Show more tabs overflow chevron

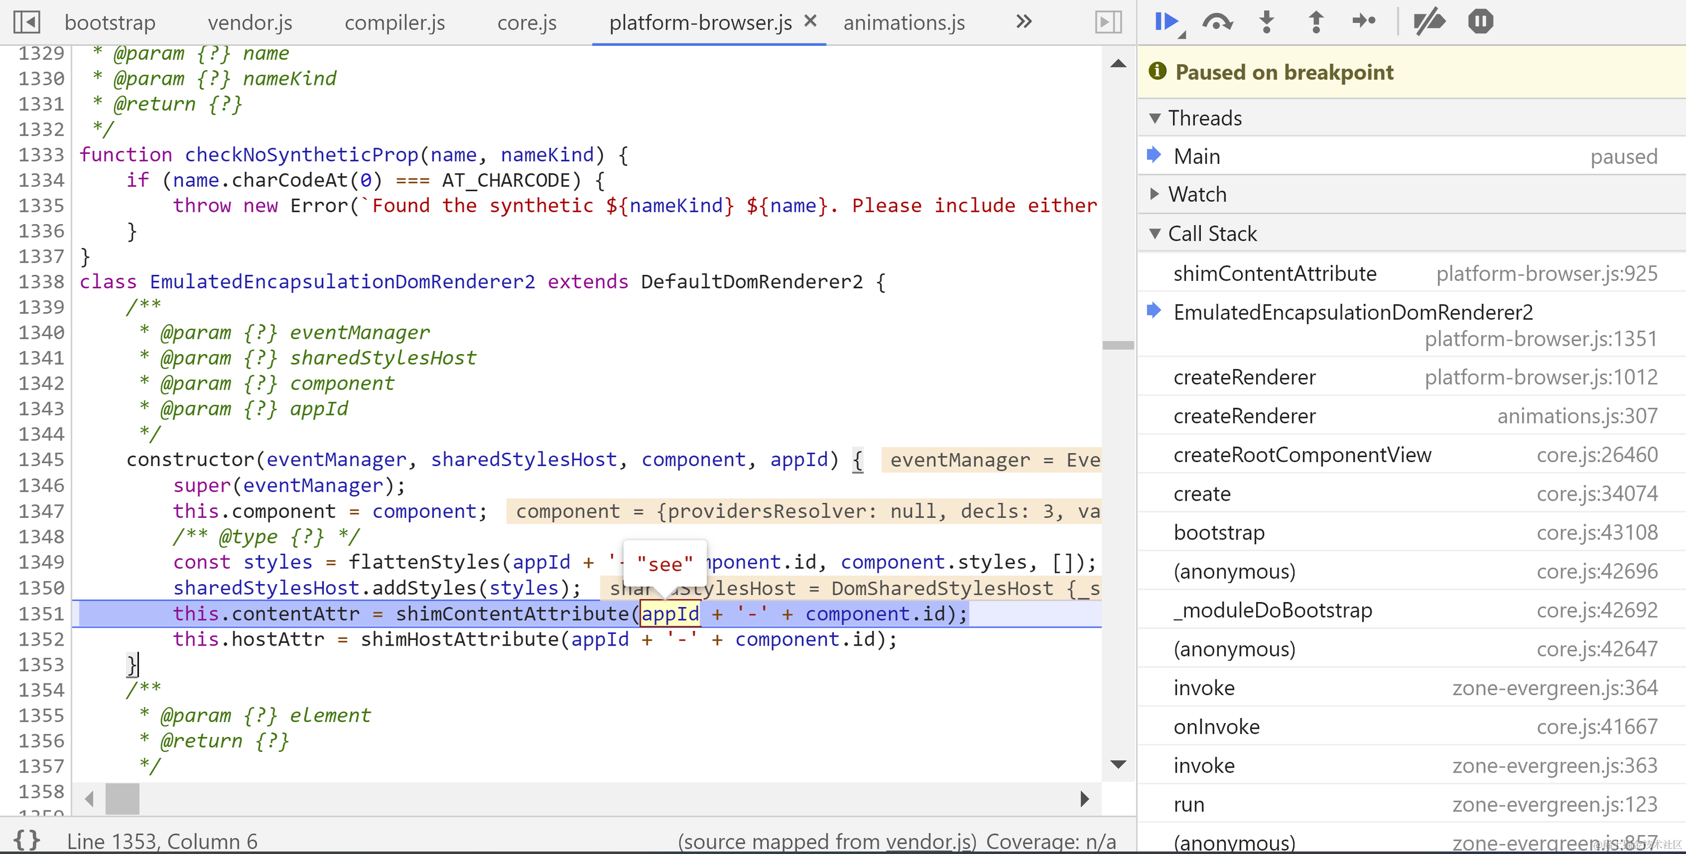(x=1024, y=22)
